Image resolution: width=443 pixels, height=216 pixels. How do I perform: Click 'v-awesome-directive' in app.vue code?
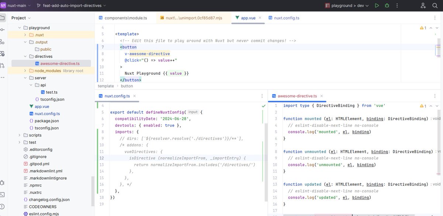coord(147,54)
